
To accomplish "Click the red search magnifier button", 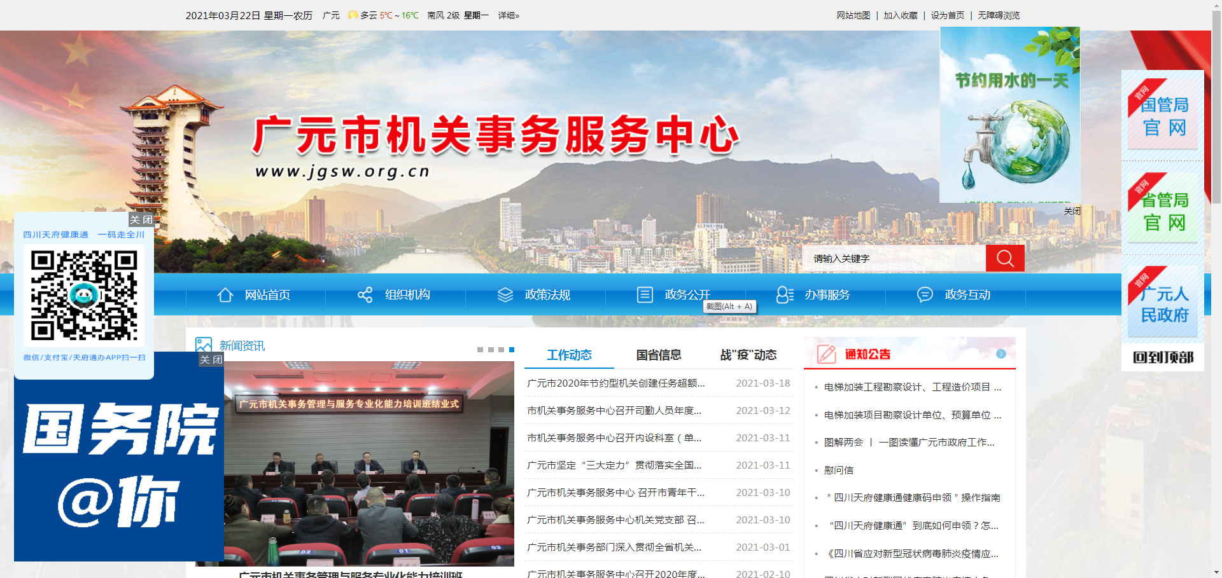I will (1005, 258).
